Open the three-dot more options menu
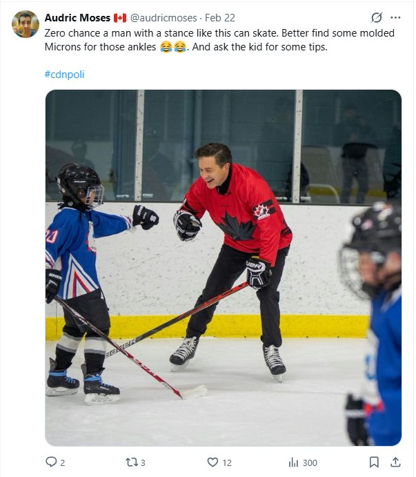 pos(395,17)
